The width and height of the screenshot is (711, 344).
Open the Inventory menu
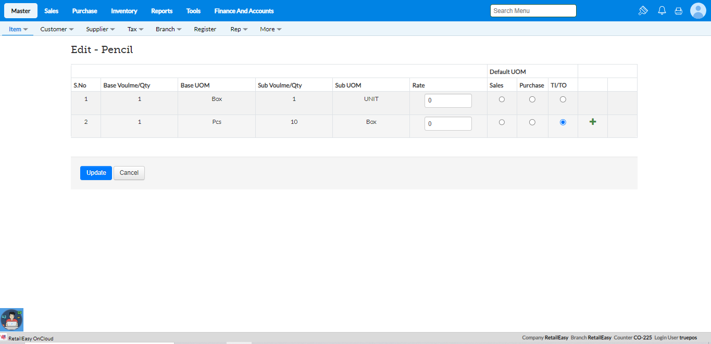[124, 11]
